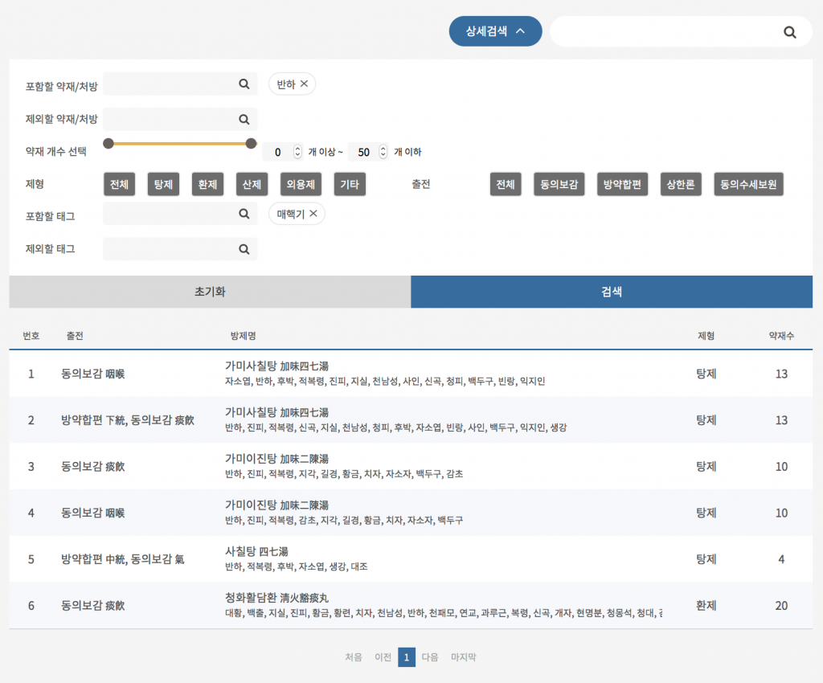823x683 pixels.
Task: Remove the 매핵기 tag chip
Action: [x=313, y=214]
